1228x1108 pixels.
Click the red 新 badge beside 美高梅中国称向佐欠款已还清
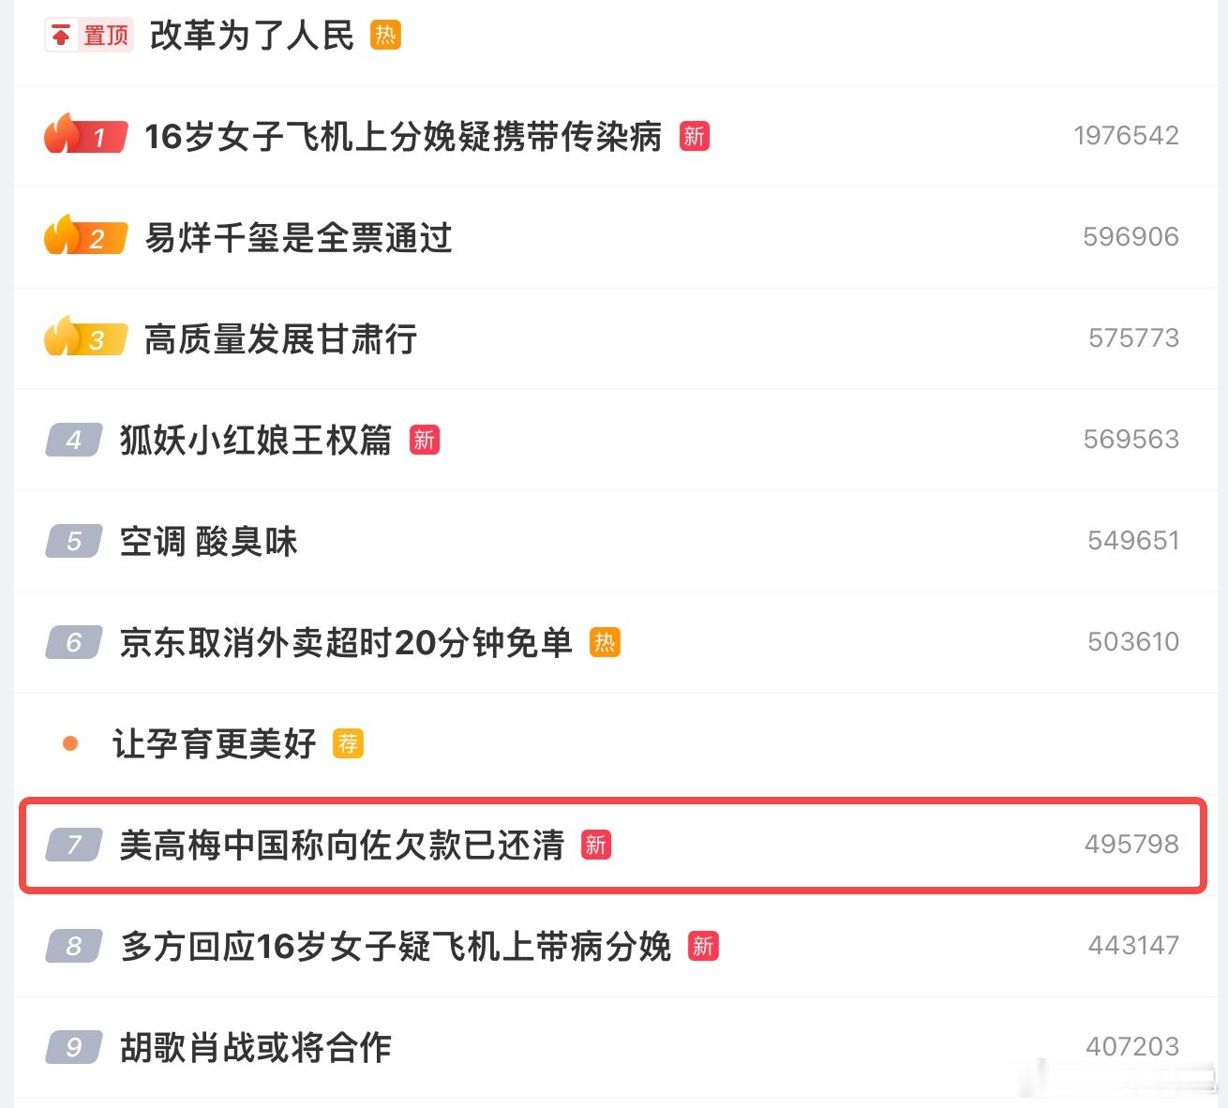click(x=596, y=845)
